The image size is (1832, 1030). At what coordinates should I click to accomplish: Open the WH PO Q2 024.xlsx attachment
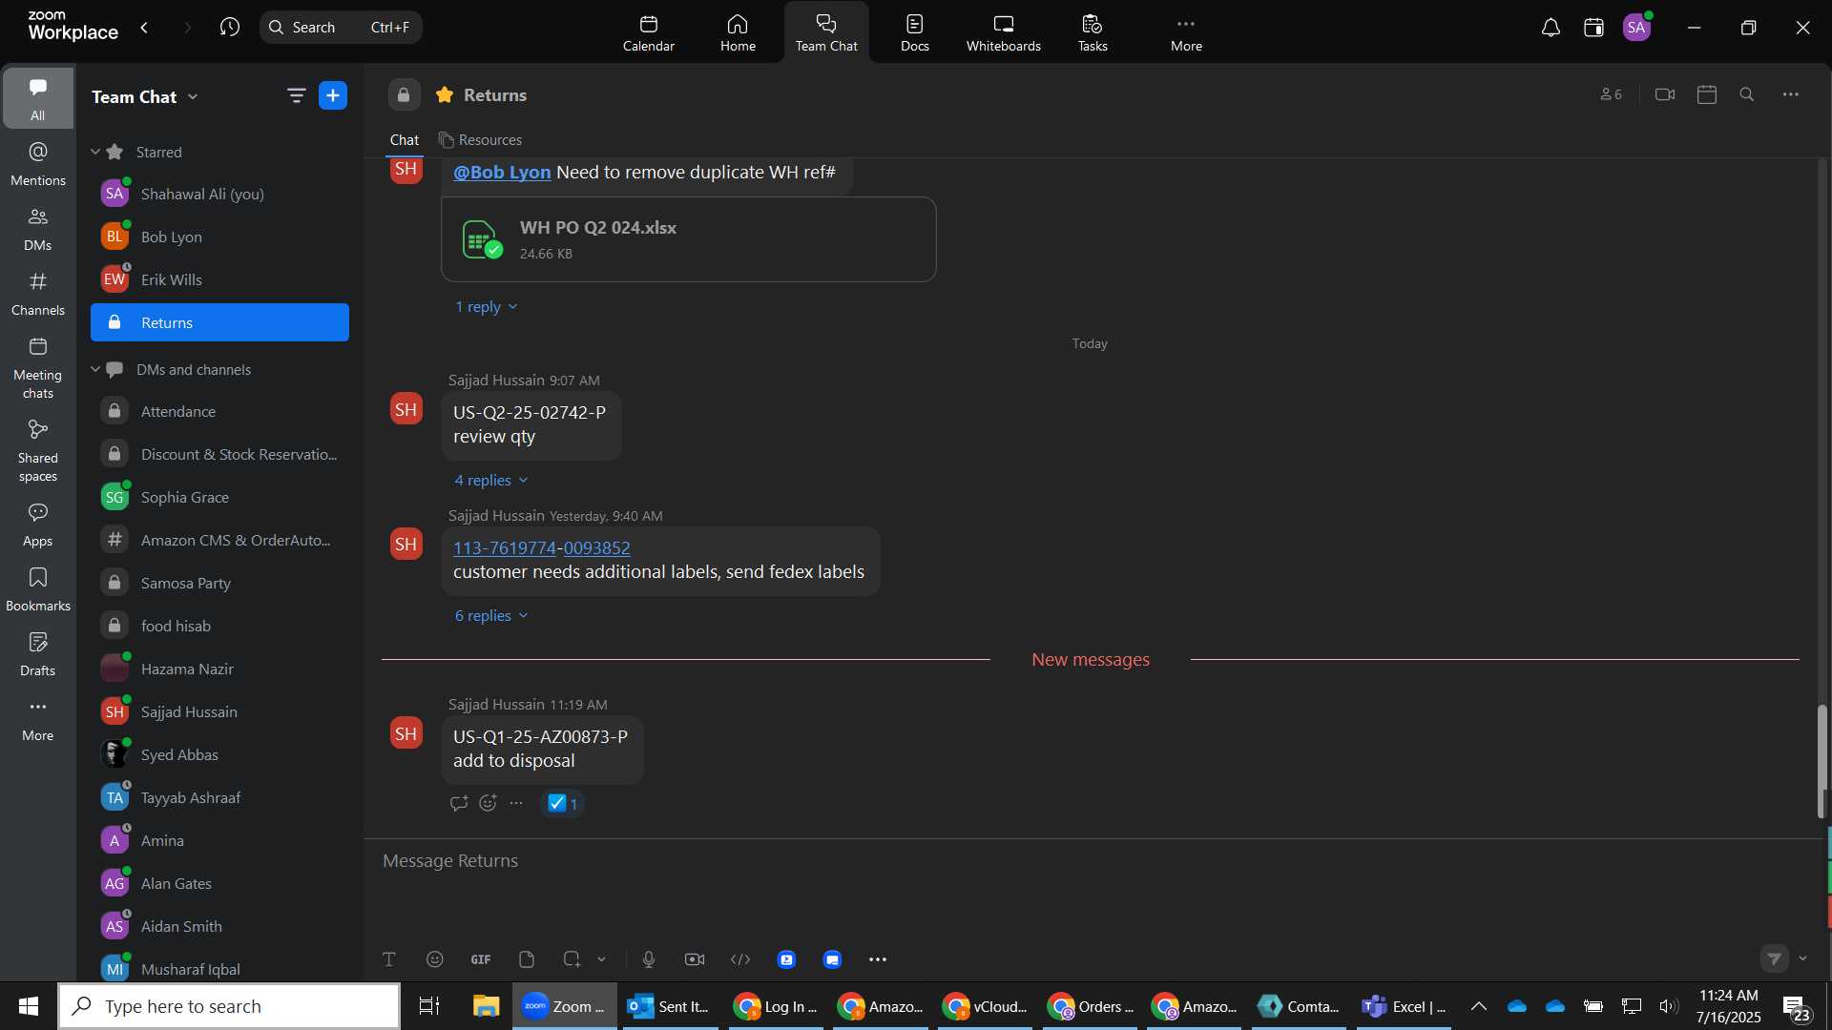click(688, 239)
